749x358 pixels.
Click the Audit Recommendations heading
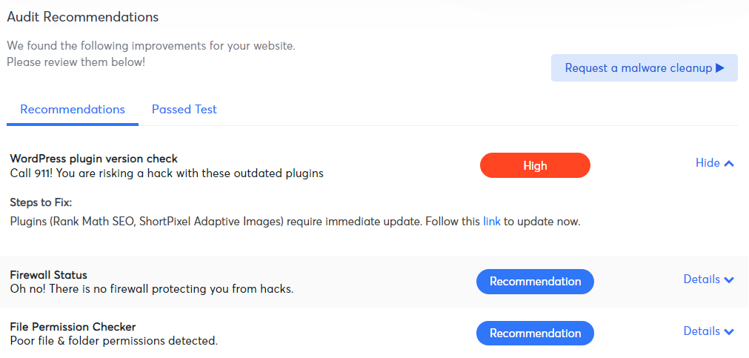[83, 17]
